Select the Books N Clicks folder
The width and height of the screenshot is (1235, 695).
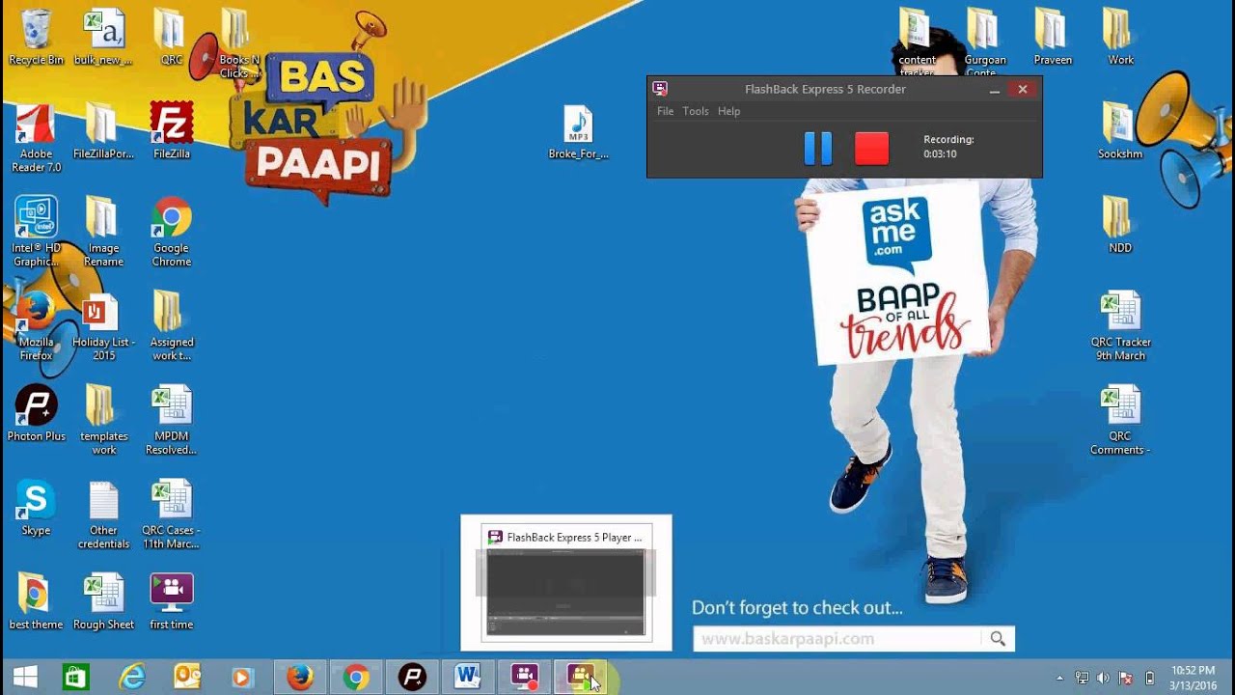[238, 43]
